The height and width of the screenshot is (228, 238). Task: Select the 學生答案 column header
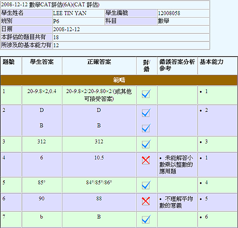click(42, 62)
